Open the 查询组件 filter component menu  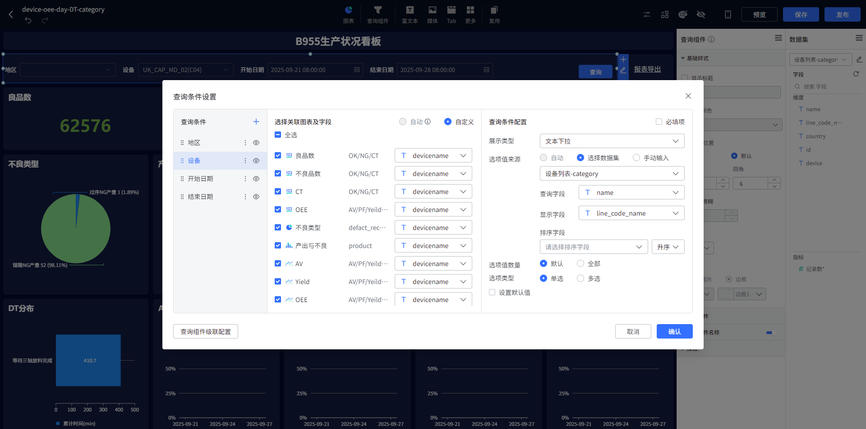pyautogui.click(x=378, y=14)
